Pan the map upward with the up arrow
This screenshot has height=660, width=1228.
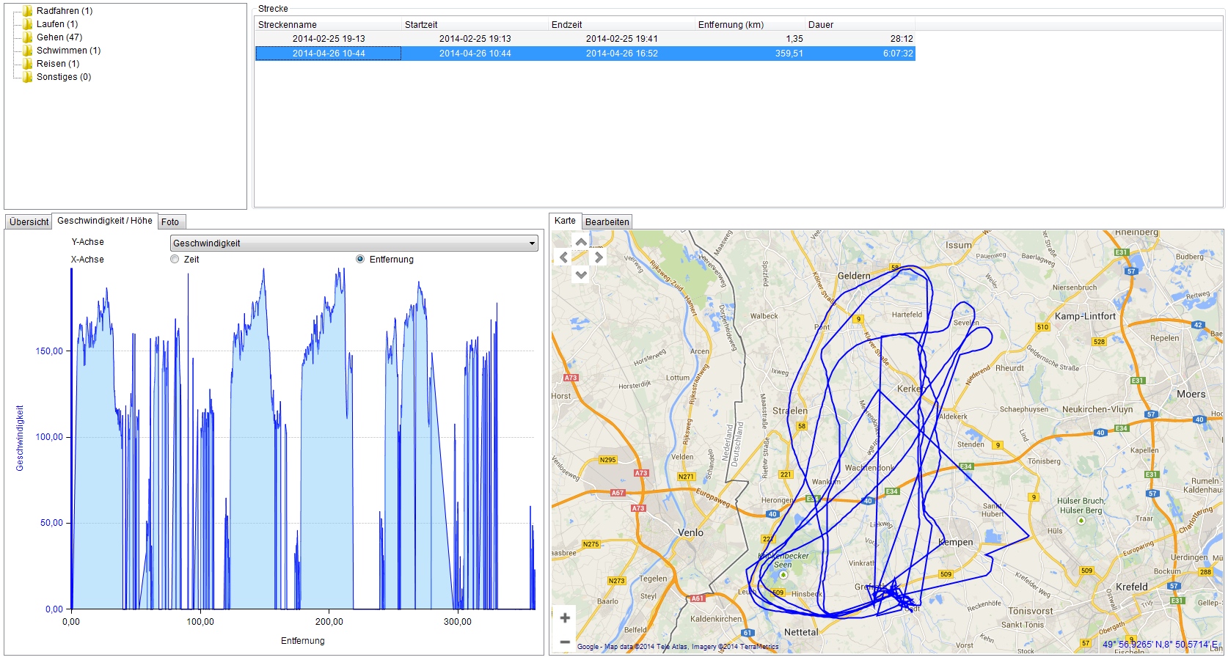(581, 242)
